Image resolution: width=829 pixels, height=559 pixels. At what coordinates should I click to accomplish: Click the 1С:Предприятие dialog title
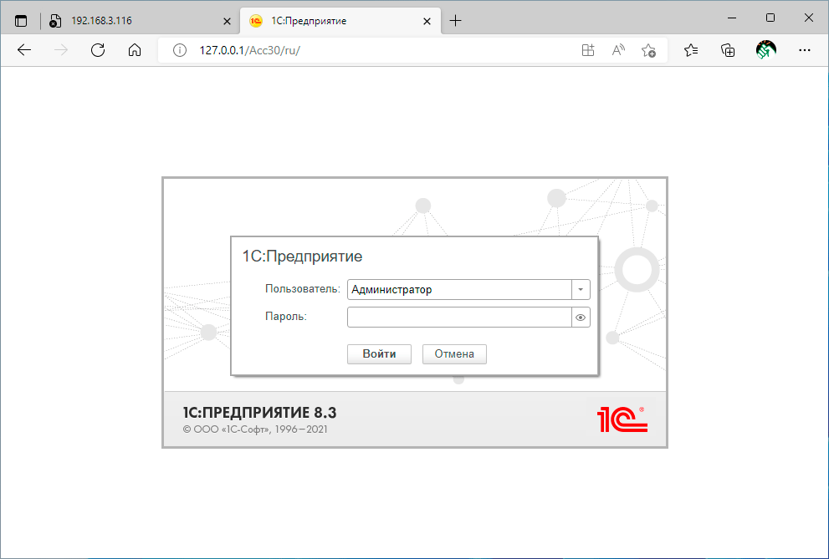302,257
